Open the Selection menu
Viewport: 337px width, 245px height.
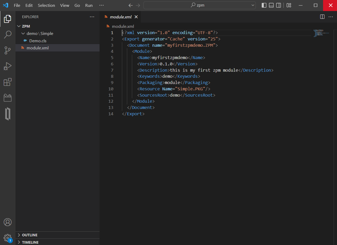(x=46, y=5)
